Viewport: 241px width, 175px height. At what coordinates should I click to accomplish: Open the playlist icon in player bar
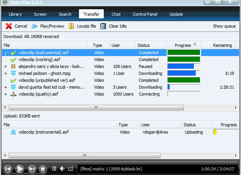click(x=54, y=169)
